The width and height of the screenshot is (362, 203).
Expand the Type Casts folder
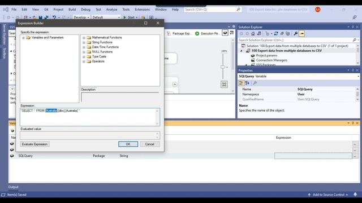coord(84,56)
